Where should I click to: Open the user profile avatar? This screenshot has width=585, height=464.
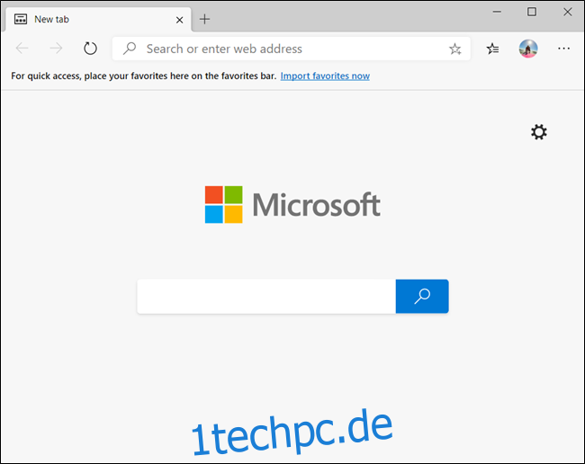[x=528, y=49]
